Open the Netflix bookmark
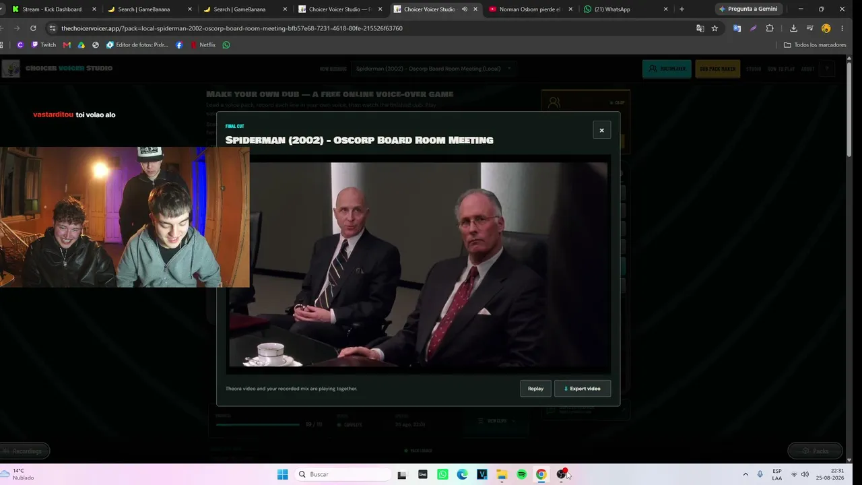This screenshot has width=862, height=485. click(x=203, y=45)
